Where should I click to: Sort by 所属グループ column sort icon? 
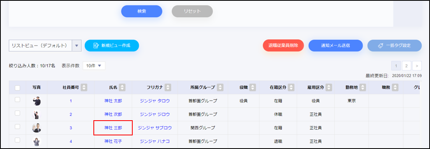coord(220,88)
